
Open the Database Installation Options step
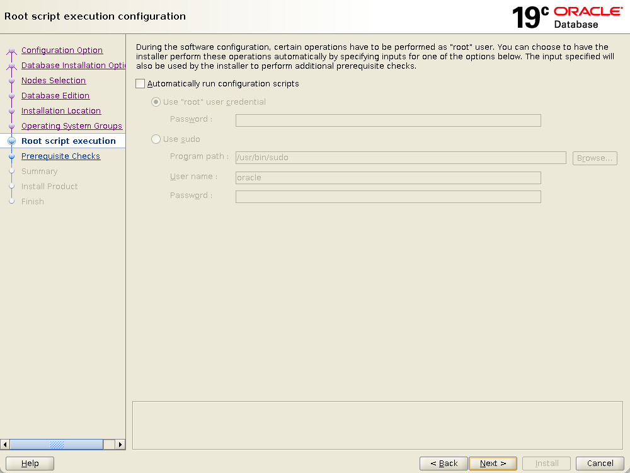pos(72,66)
